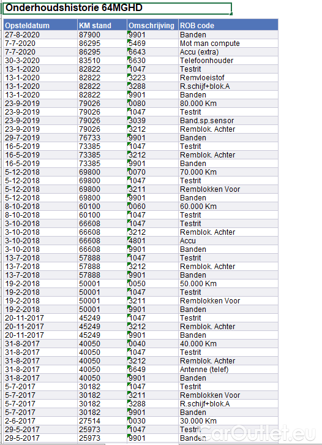The height and width of the screenshot is (445, 322).
Task: Select the Telefoonhouder cell
Action: [228, 61]
